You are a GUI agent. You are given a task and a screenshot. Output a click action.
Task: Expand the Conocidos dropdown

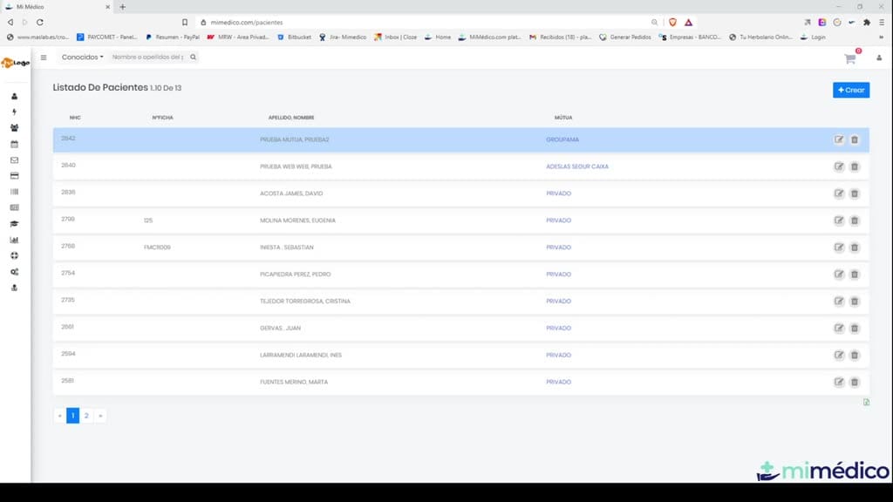(x=83, y=57)
